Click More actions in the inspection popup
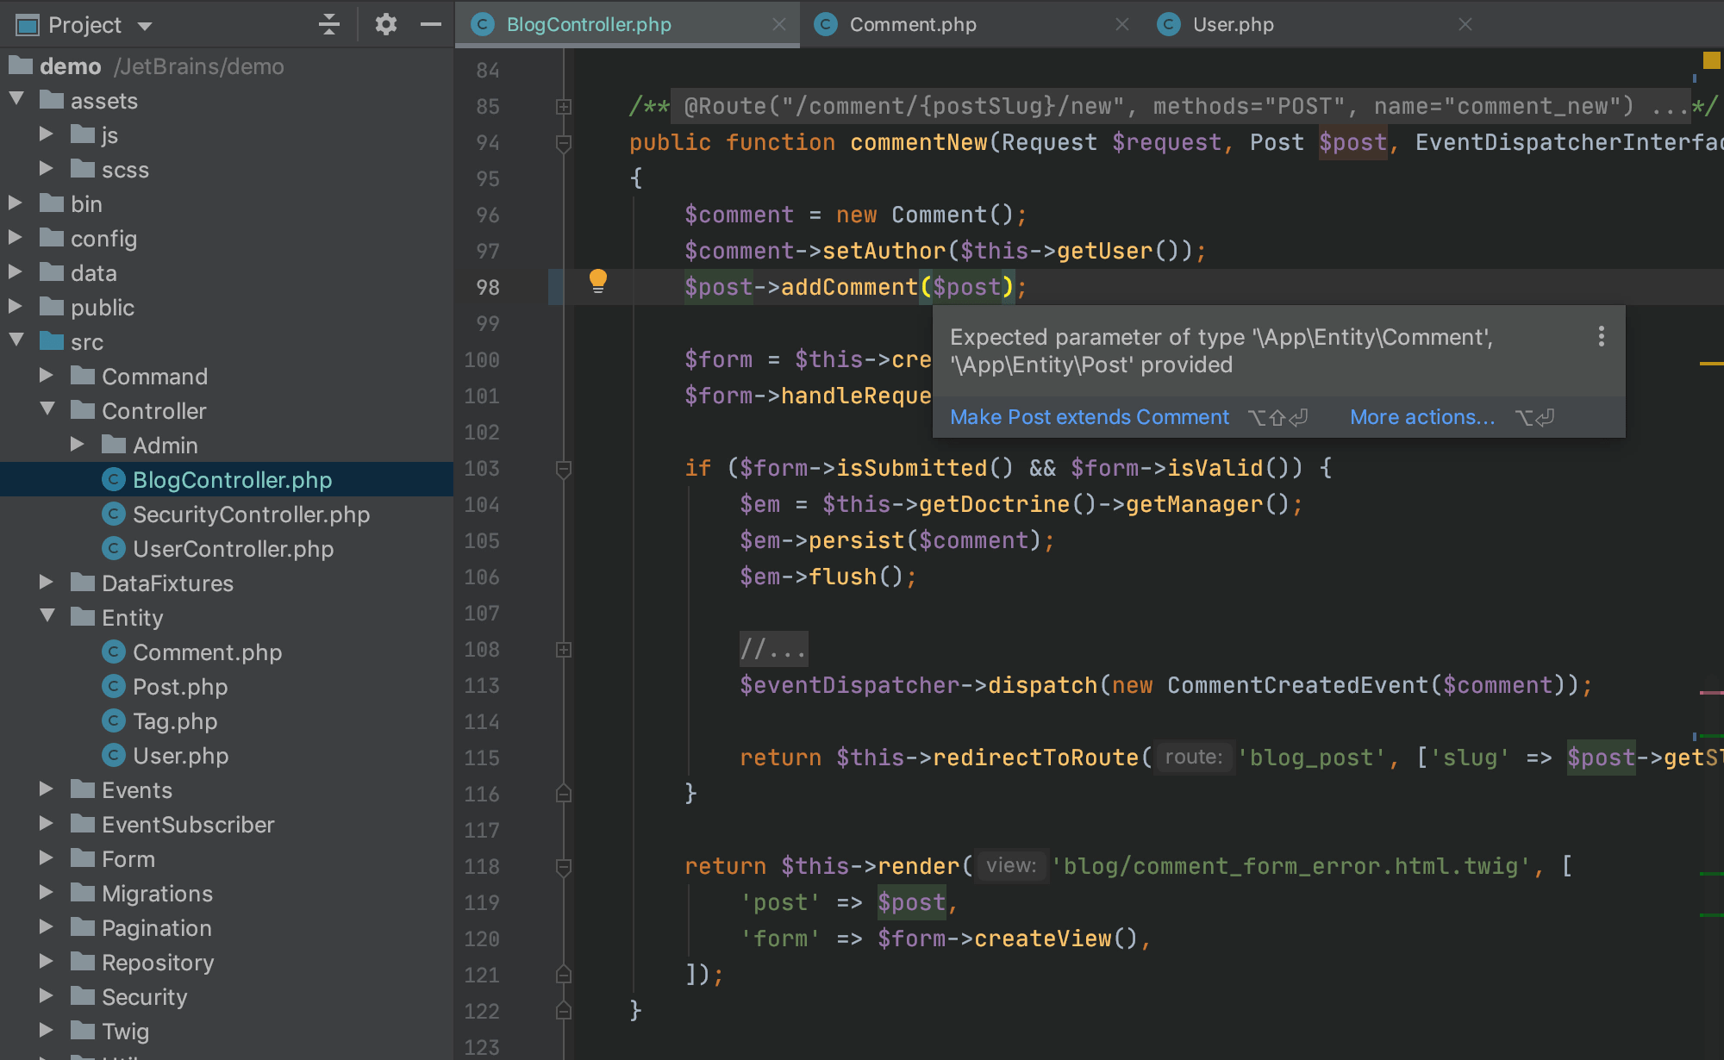The image size is (1724, 1060). [x=1421, y=417]
